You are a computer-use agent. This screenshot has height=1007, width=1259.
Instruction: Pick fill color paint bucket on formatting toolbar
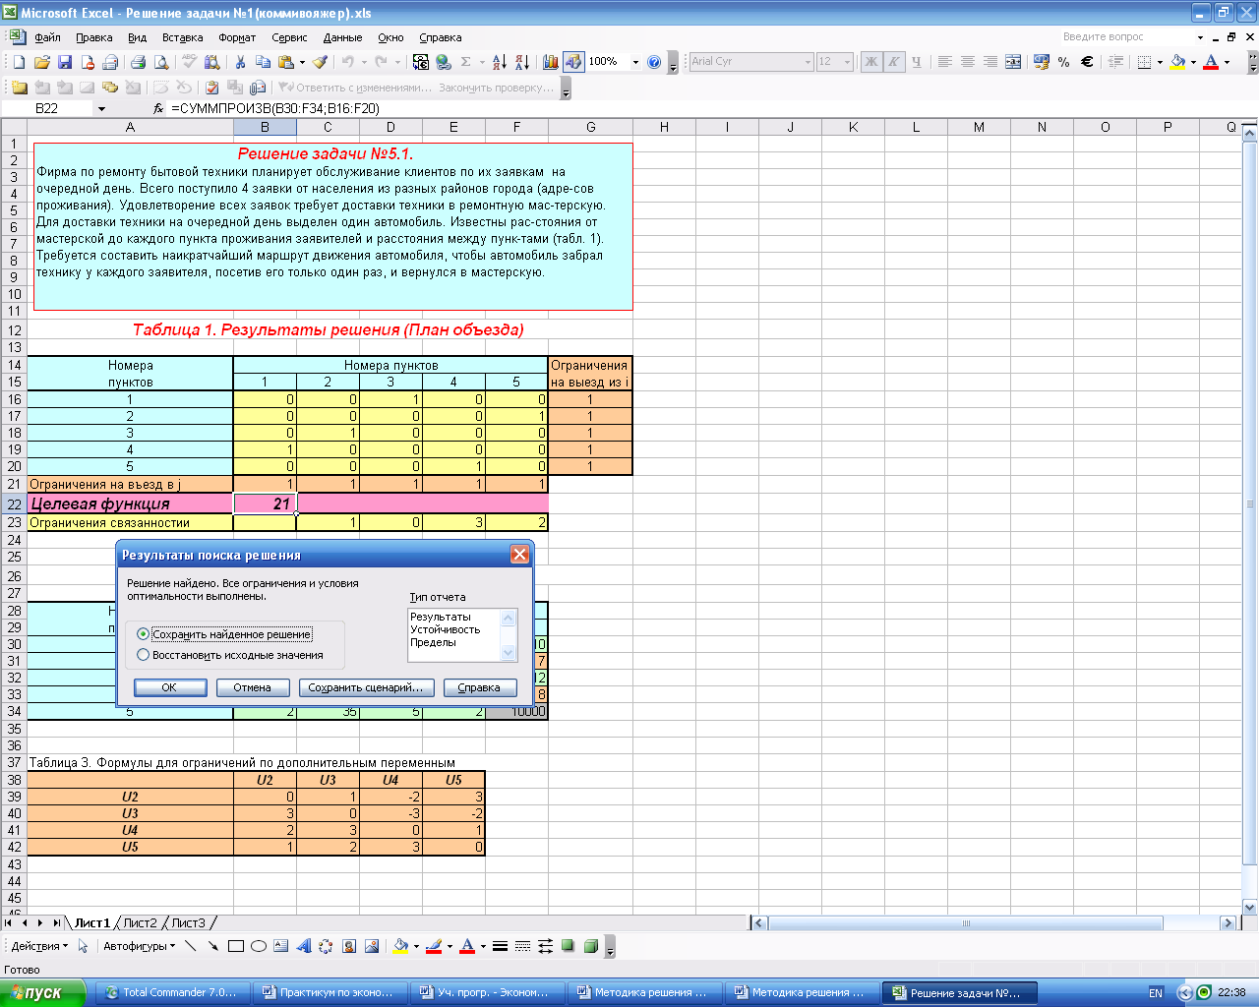pyautogui.click(x=1177, y=62)
